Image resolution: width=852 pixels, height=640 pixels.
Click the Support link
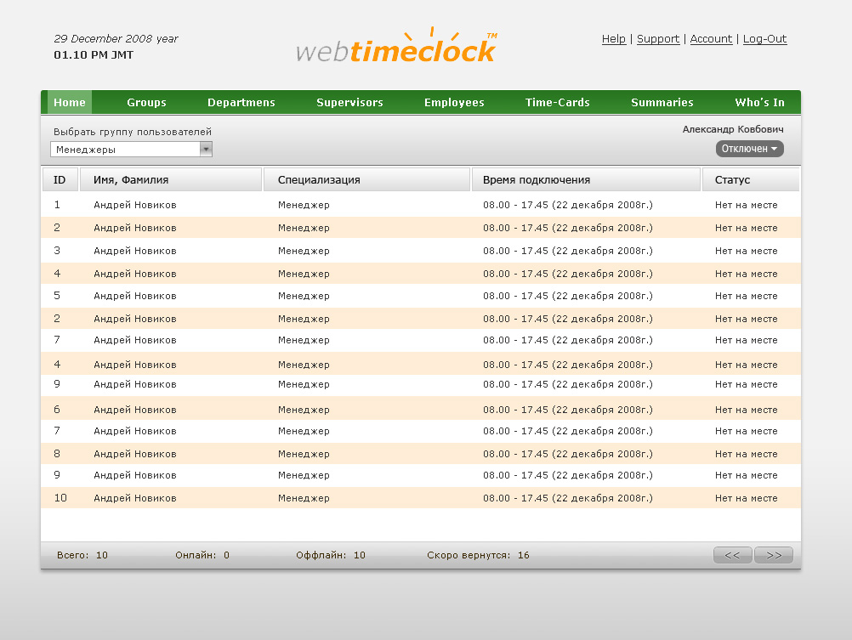[x=657, y=38]
